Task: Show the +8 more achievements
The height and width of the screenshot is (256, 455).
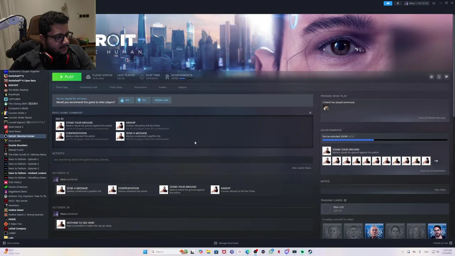Action: click(436, 161)
